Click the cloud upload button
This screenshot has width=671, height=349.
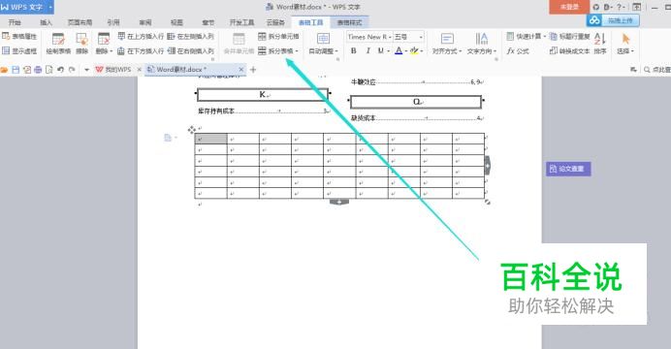[613, 20]
